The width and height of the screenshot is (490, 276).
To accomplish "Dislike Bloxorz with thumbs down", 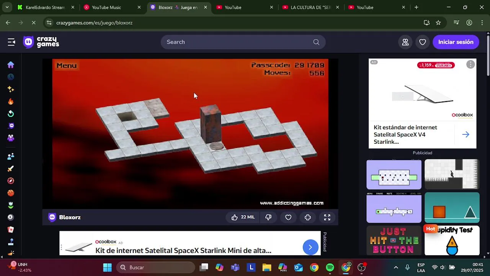I will [x=268, y=217].
